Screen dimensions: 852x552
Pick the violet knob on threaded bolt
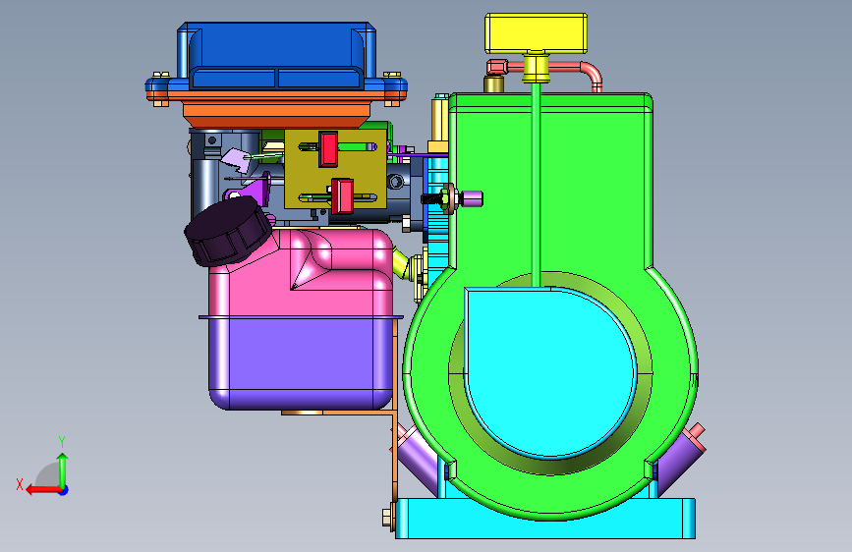pyautogui.click(x=473, y=198)
